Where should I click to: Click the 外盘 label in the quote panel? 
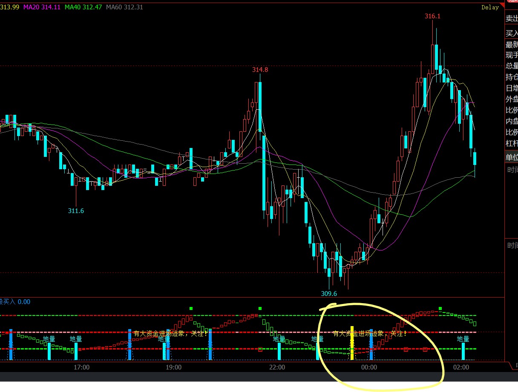512,99
